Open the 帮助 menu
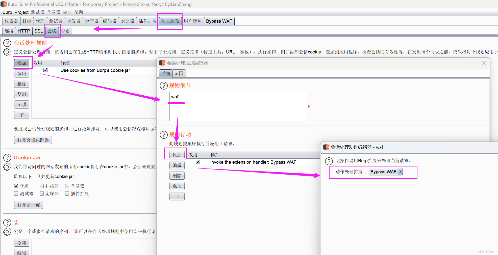The height and width of the screenshot is (255, 498). (x=79, y=12)
